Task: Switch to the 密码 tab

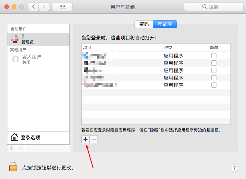Action: click(144, 24)
